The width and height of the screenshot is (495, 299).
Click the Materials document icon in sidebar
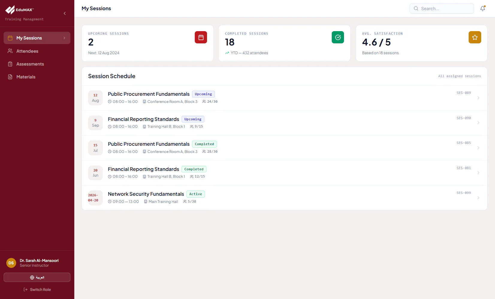point(10,77)
